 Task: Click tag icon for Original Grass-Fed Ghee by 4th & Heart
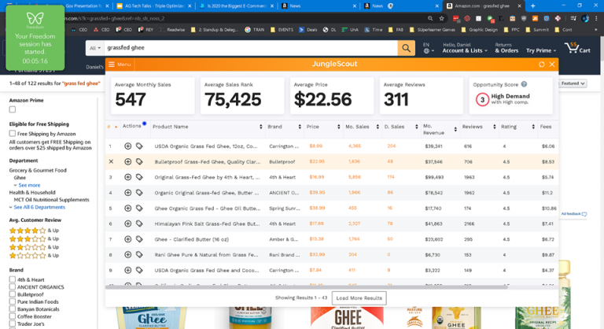tap(139, 177)
